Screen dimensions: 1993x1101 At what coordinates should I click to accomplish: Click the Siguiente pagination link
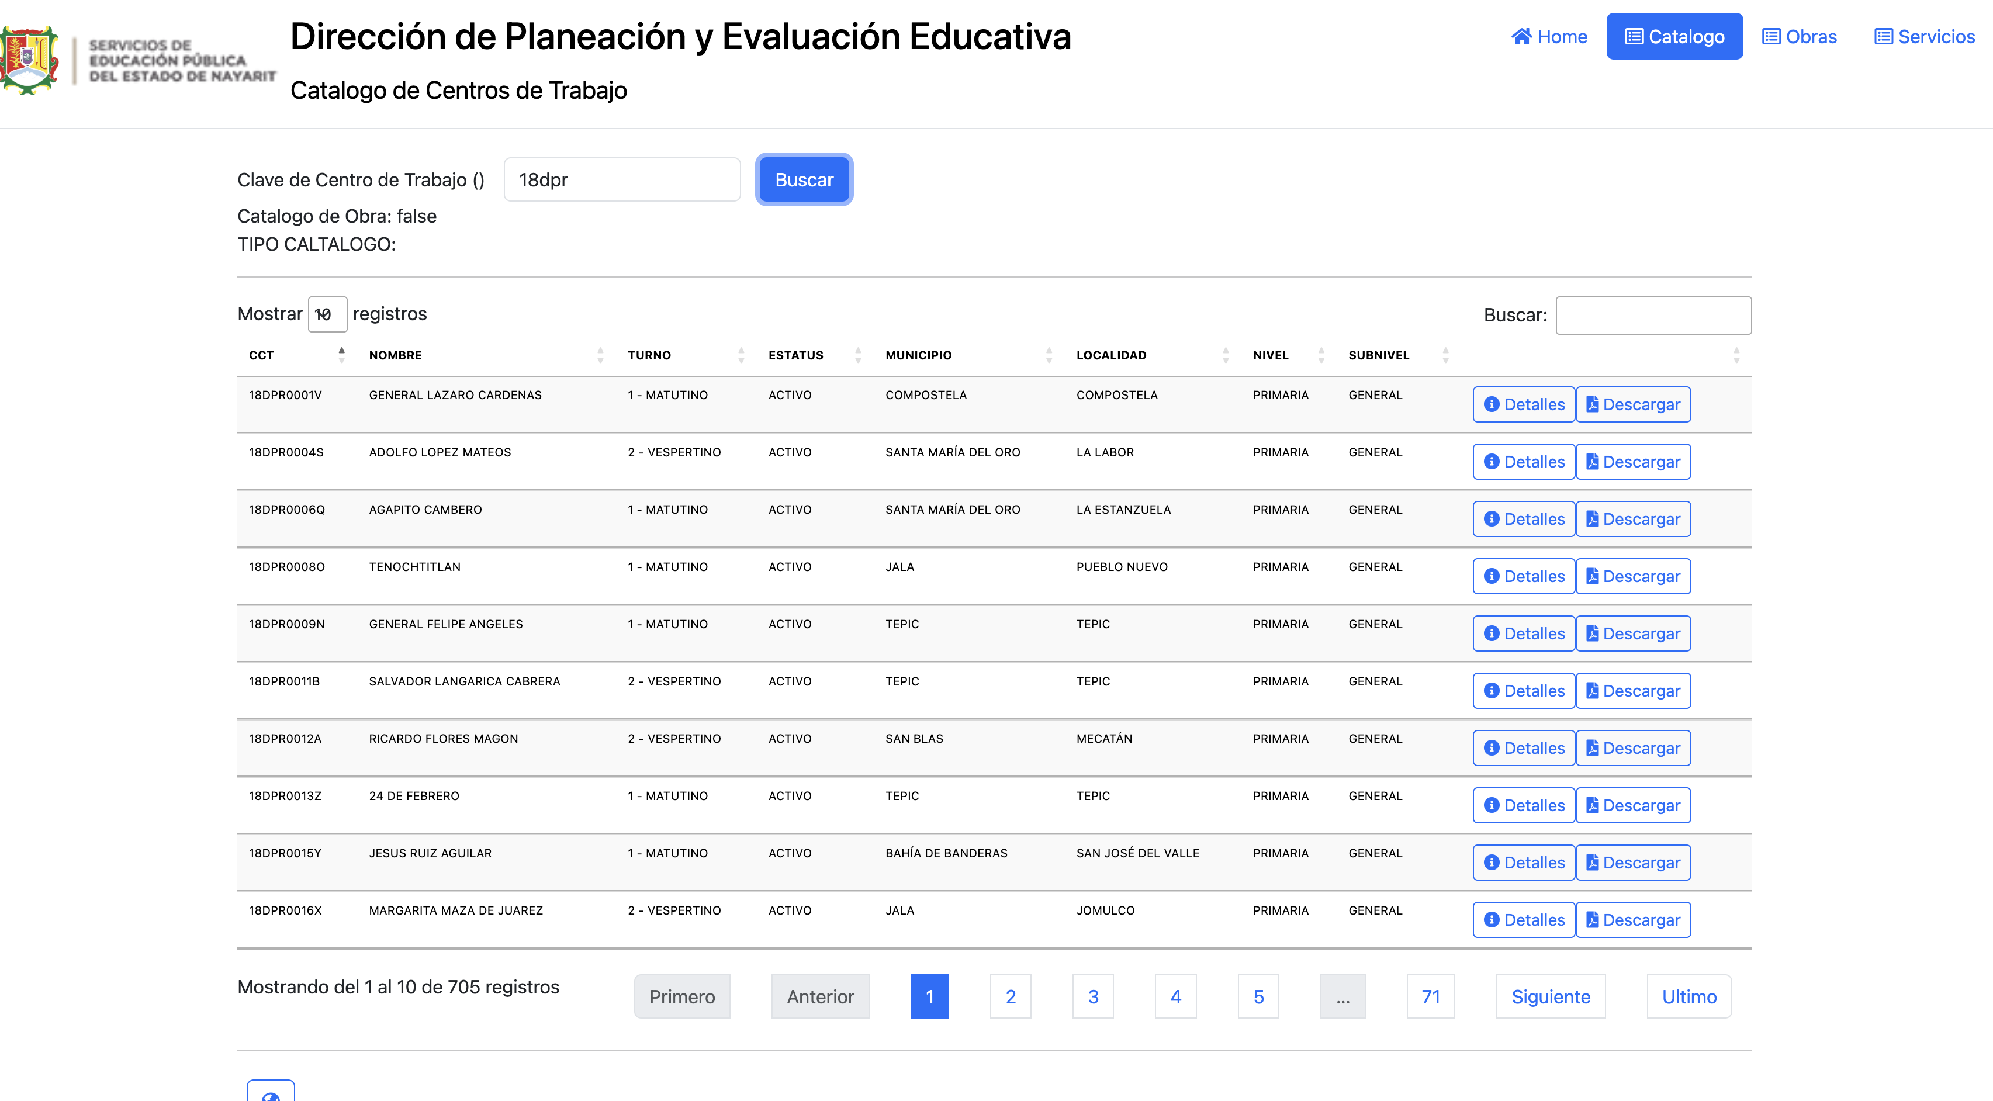click(x=1551, y=996)
